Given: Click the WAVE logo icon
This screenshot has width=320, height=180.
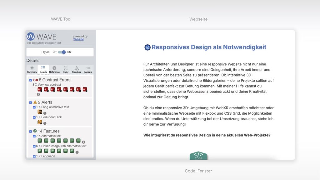Looking at the screenshot, I should [31, 36].
